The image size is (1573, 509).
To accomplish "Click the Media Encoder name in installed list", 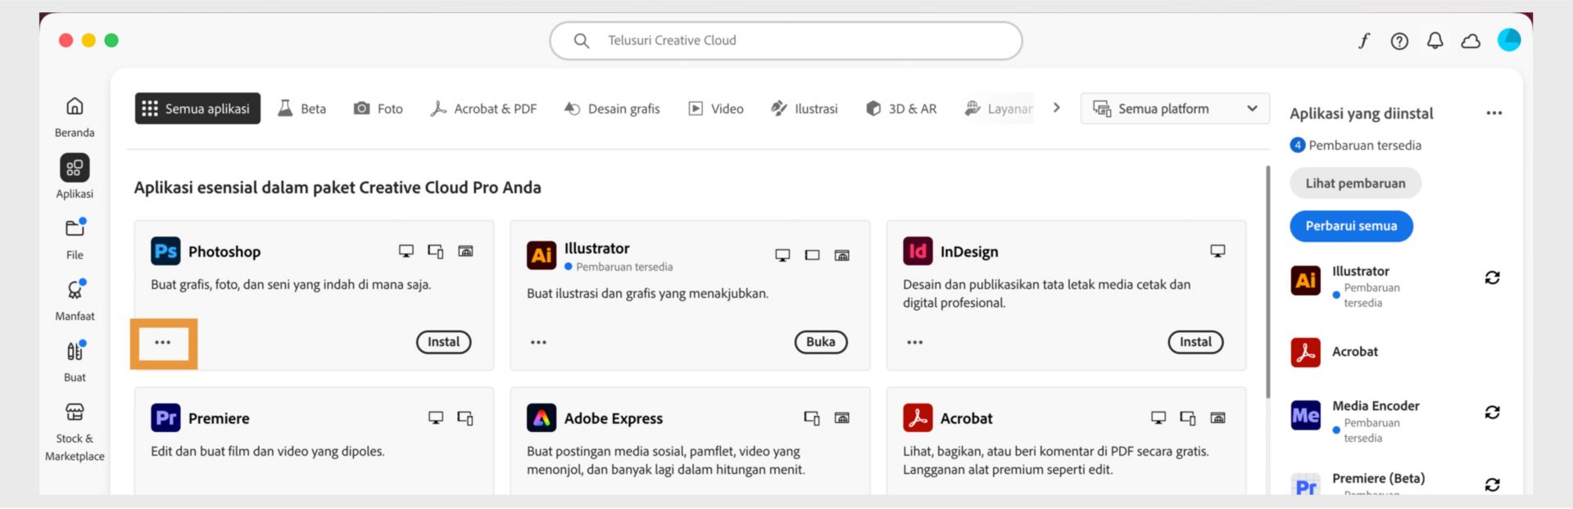I will pos(1376,406).
